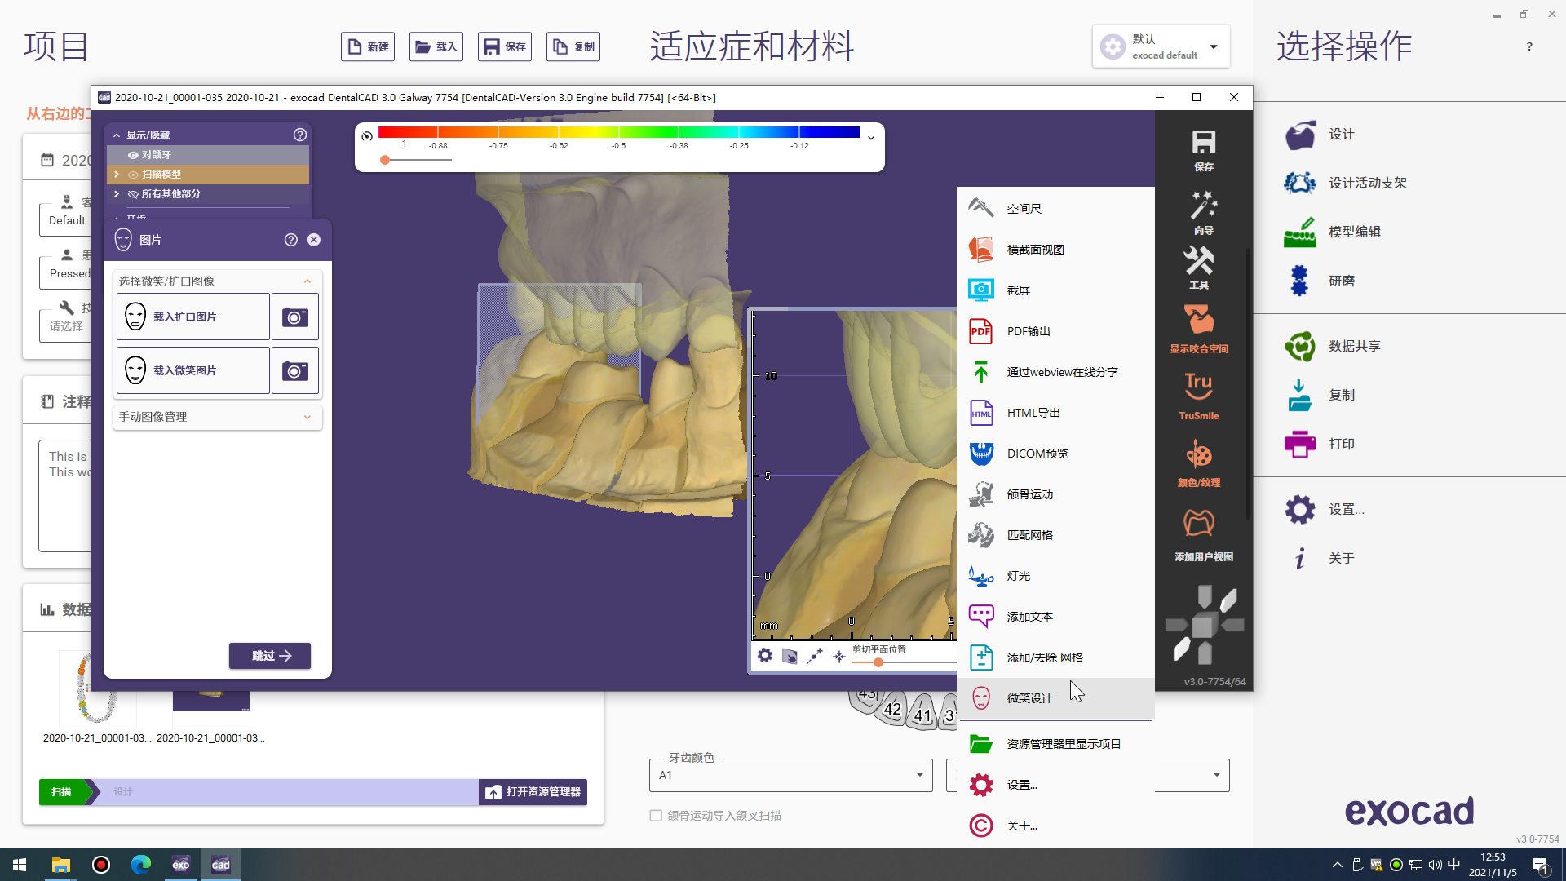Open the 微笑设计 smile design tool
Viewport: 1566px width, 881px height.
(x=1027, y=698)
